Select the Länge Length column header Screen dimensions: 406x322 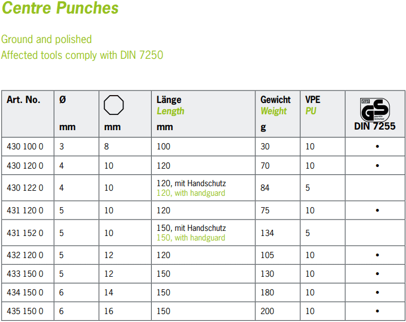point(170,105)
